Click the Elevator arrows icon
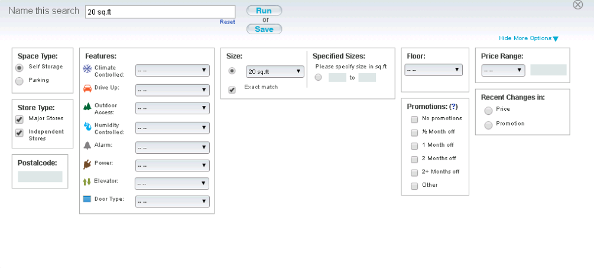The height and width of the screenshot is (268, 594). tap(87, 182)
